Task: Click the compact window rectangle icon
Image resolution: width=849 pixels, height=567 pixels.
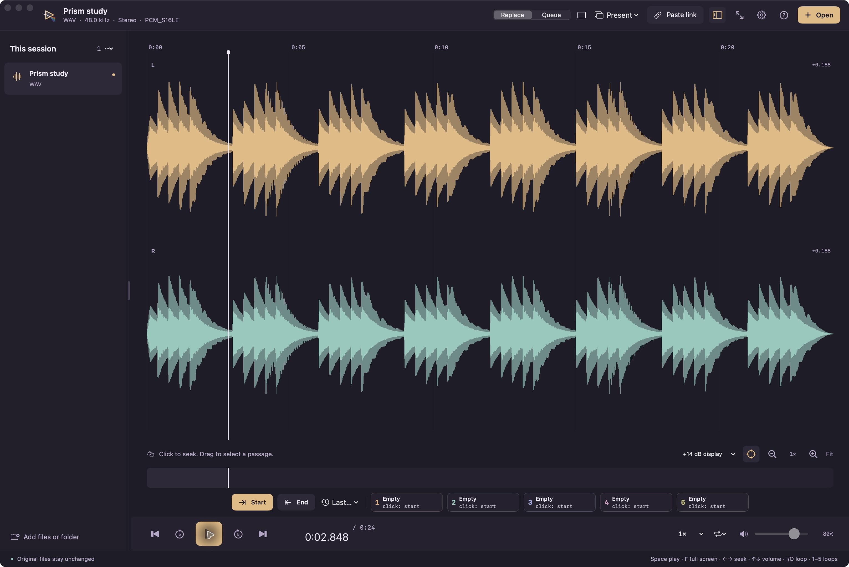Action: 581,15
